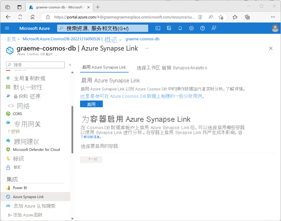Open the notifications bell

tap(180, 29)
